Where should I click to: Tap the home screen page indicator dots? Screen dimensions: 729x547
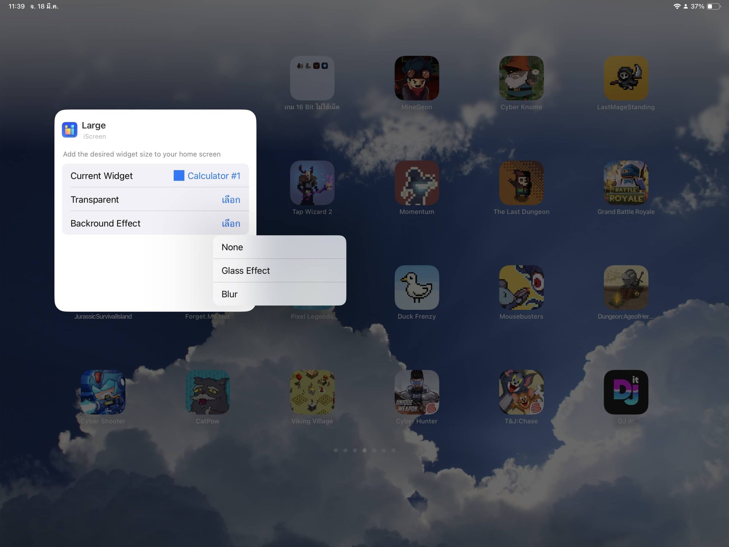tap(364, 450)
